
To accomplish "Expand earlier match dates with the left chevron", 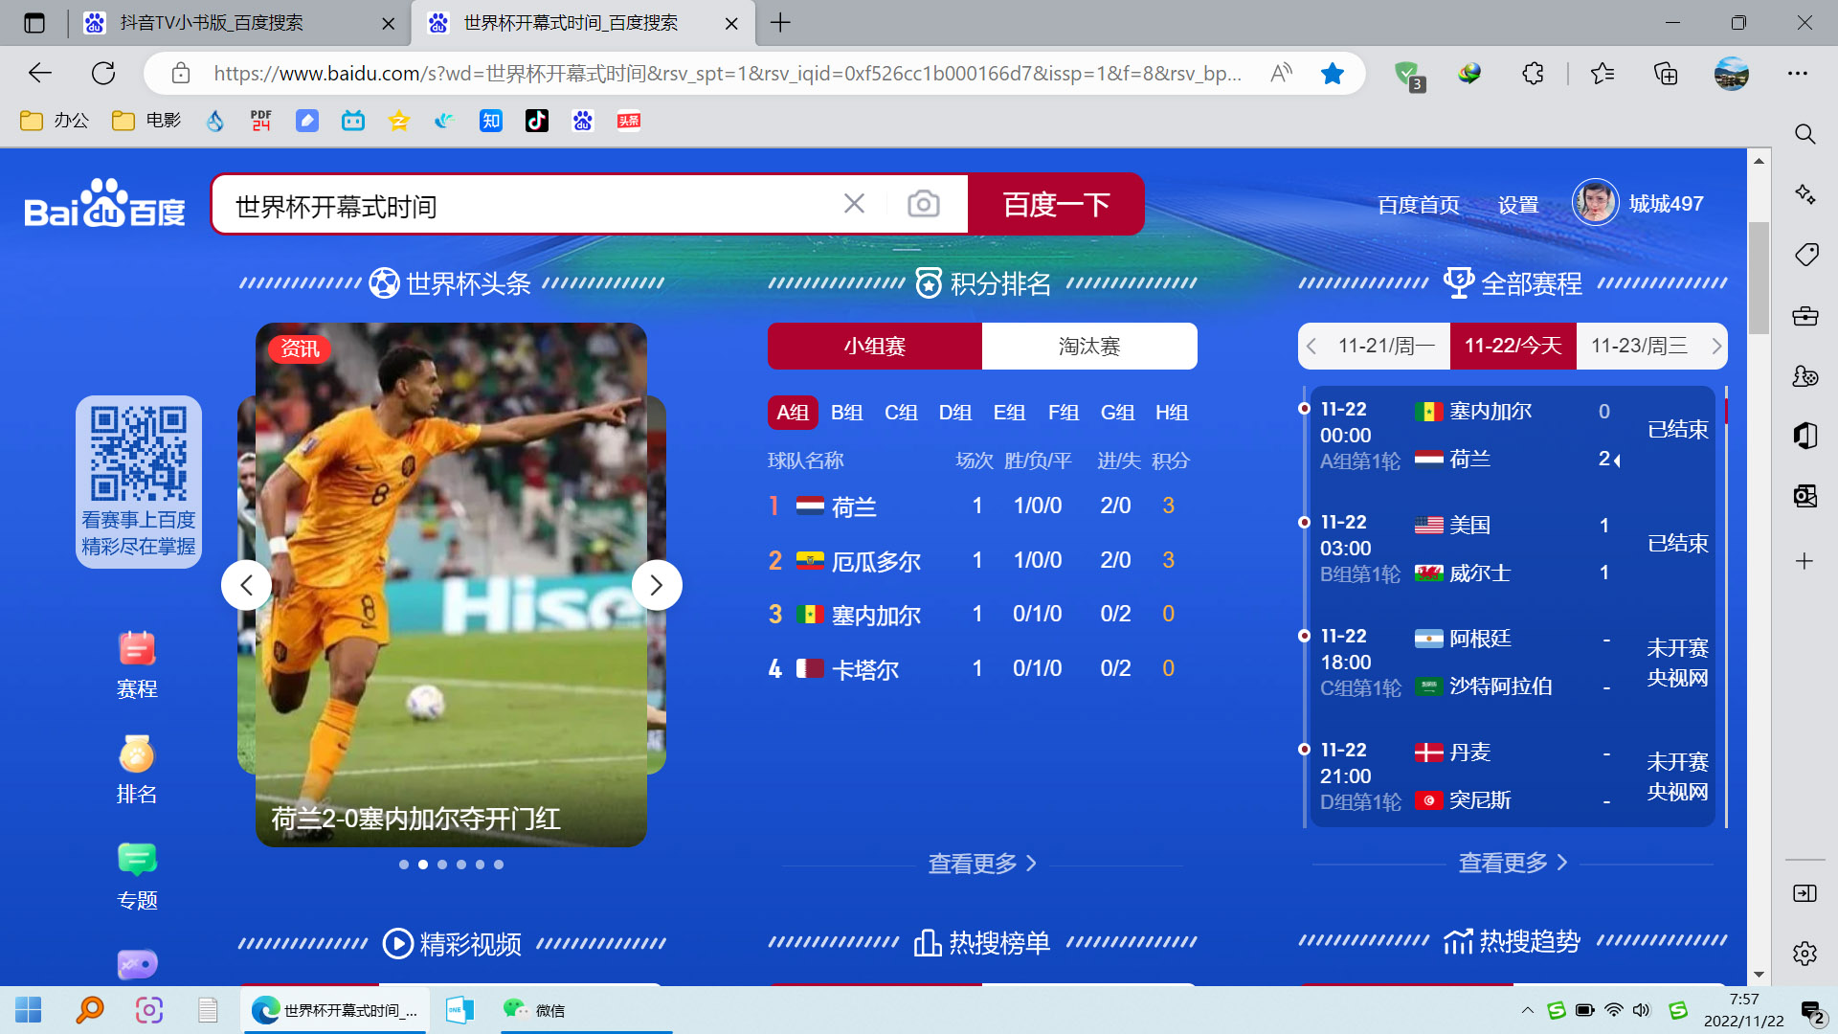I will (x=1311, y=346).
